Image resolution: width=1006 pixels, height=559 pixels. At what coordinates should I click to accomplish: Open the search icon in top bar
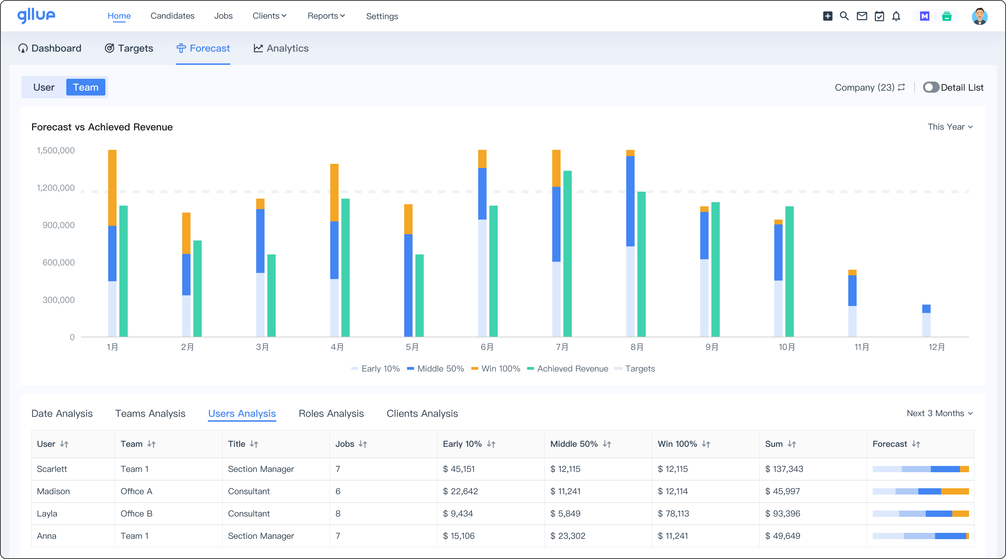click(x=844, y=16)
